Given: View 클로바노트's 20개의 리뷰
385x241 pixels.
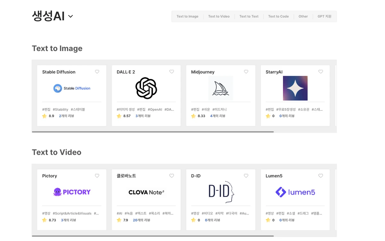Looking at the screenshot, I should [x=141, y=220].
